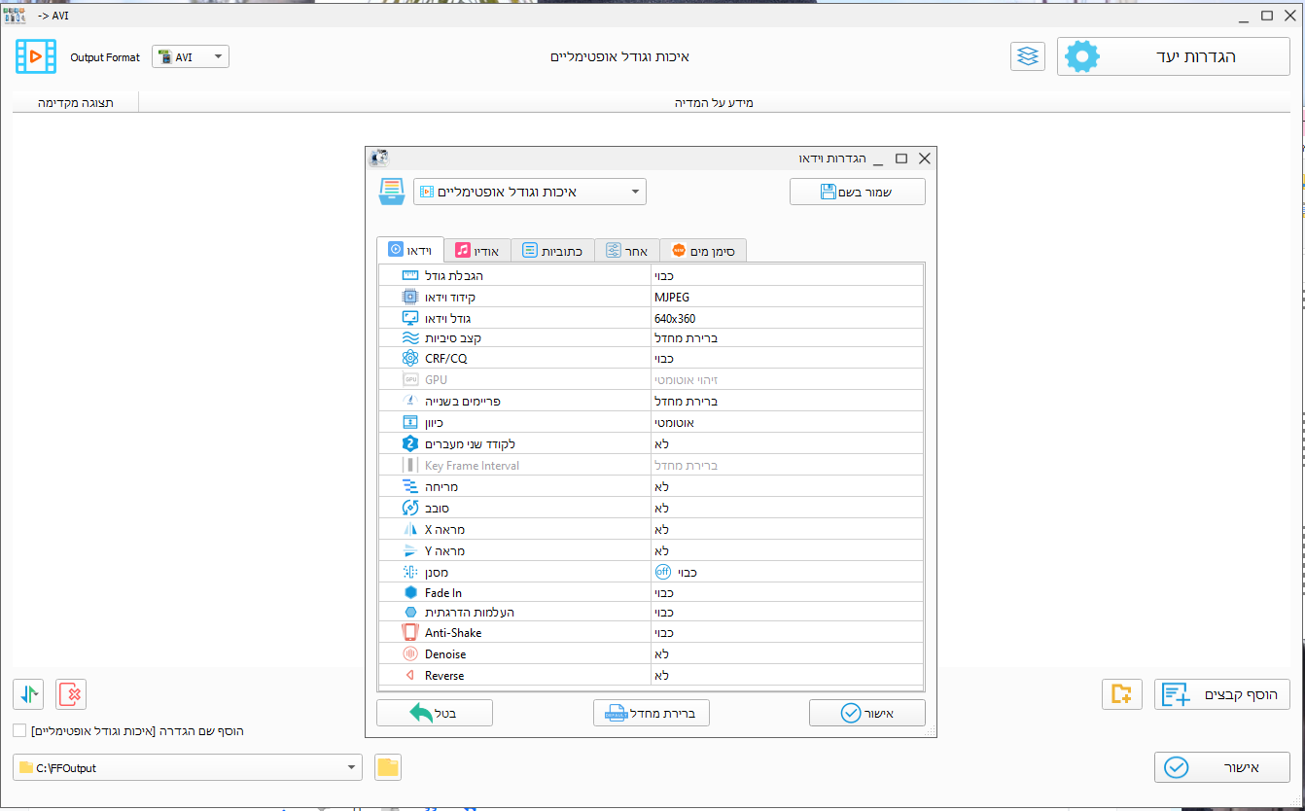Click the שמור בשם save button
Image resolution: width=1305 pixels, height=811 pixels.
857,192
